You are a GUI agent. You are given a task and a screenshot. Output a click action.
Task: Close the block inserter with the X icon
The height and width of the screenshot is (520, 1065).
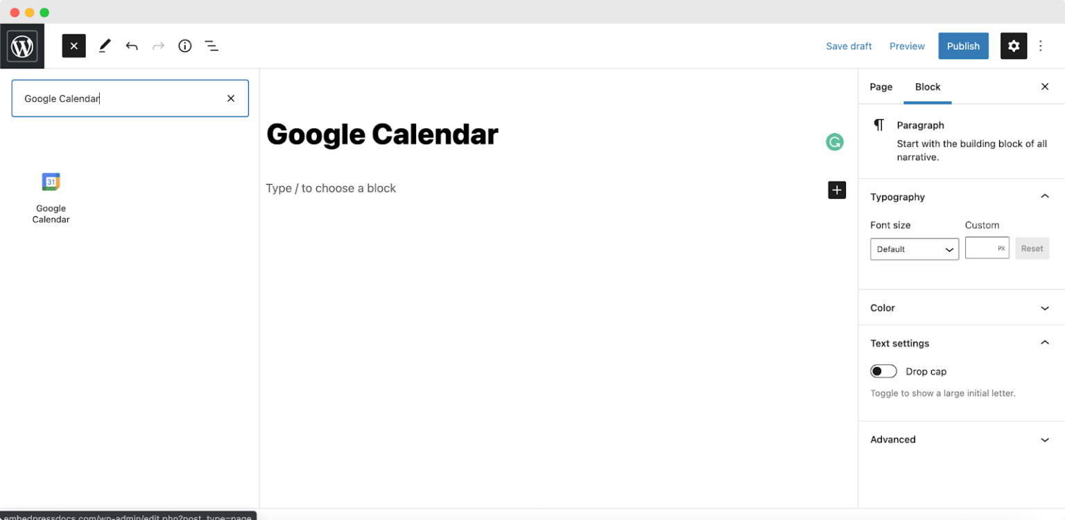(x=73, y=46)
